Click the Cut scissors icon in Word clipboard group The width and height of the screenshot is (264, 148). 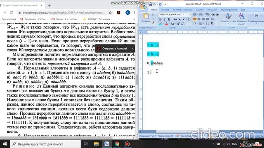tap(153, 15)
